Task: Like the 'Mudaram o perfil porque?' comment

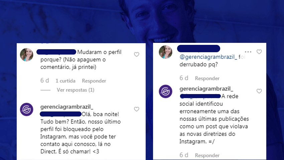Action: (137, 55)
